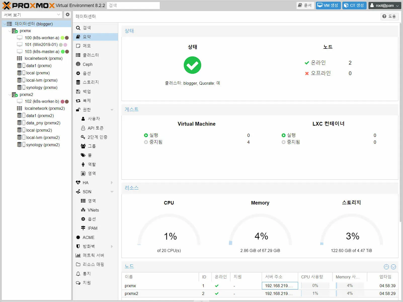403x302 pixels.
Task: Open the 메모 (Notes) tab
Action: (85, 46)
